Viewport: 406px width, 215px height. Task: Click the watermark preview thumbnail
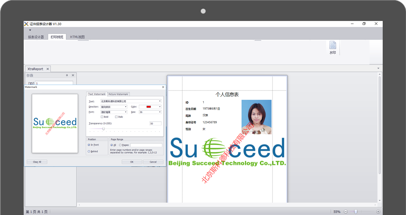pos(55,123)
